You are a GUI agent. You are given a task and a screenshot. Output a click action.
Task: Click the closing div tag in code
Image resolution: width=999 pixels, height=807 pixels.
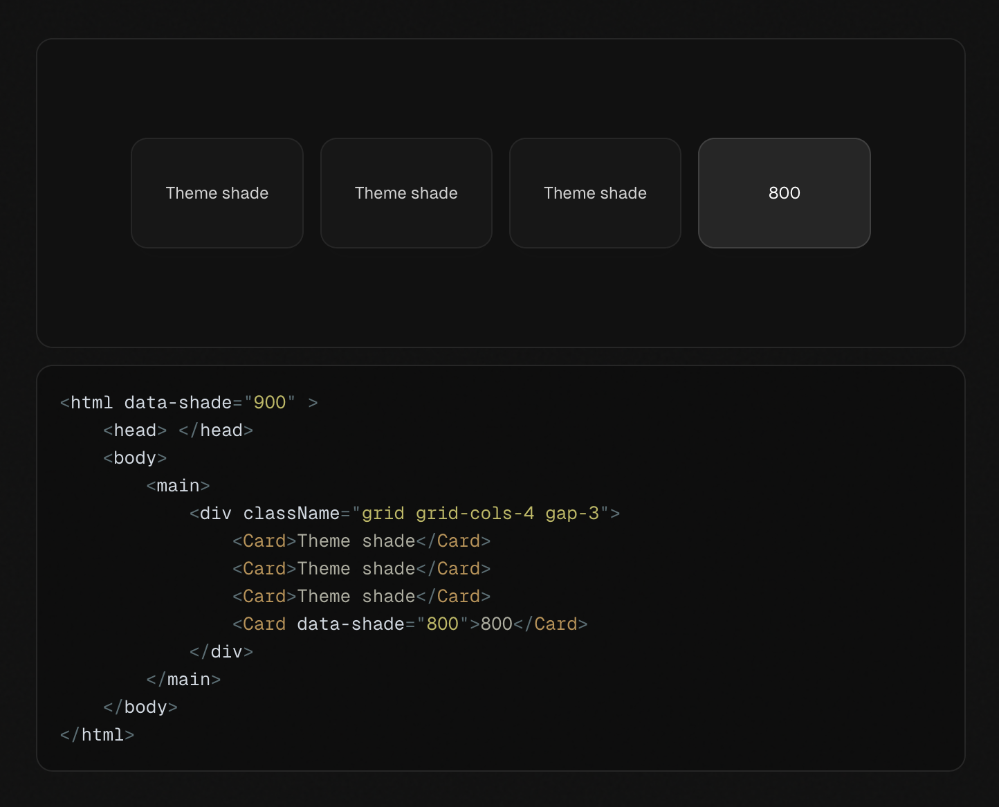pos(221,652)
